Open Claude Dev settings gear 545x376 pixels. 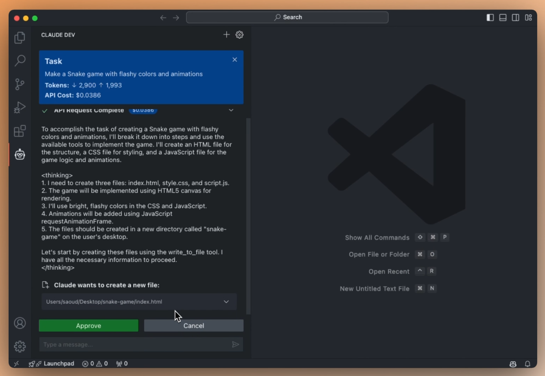pos(239,35)
